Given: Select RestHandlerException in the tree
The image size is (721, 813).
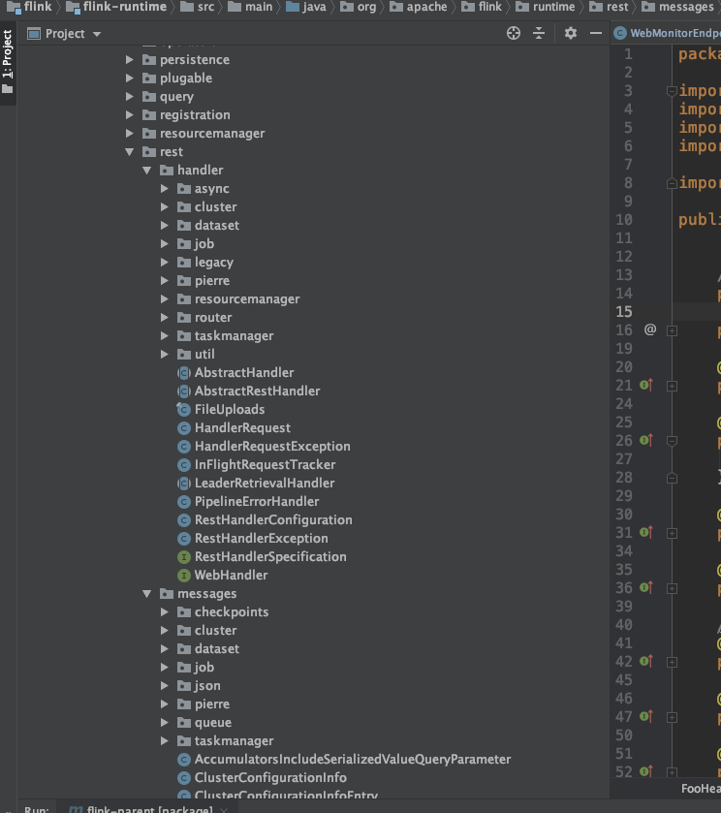Looking at the screenshot, I should [262, 538].
